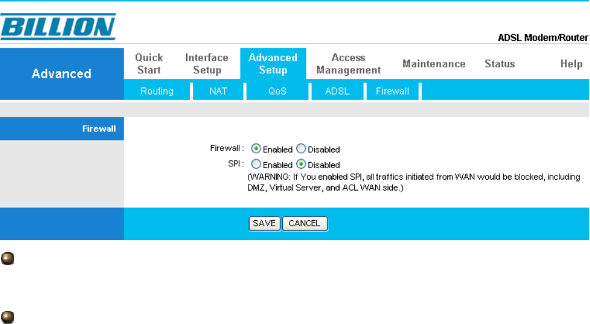Screen dimensions: 590x324
Task: Open the Quick Start tab
Action: (x=149, y=64)
